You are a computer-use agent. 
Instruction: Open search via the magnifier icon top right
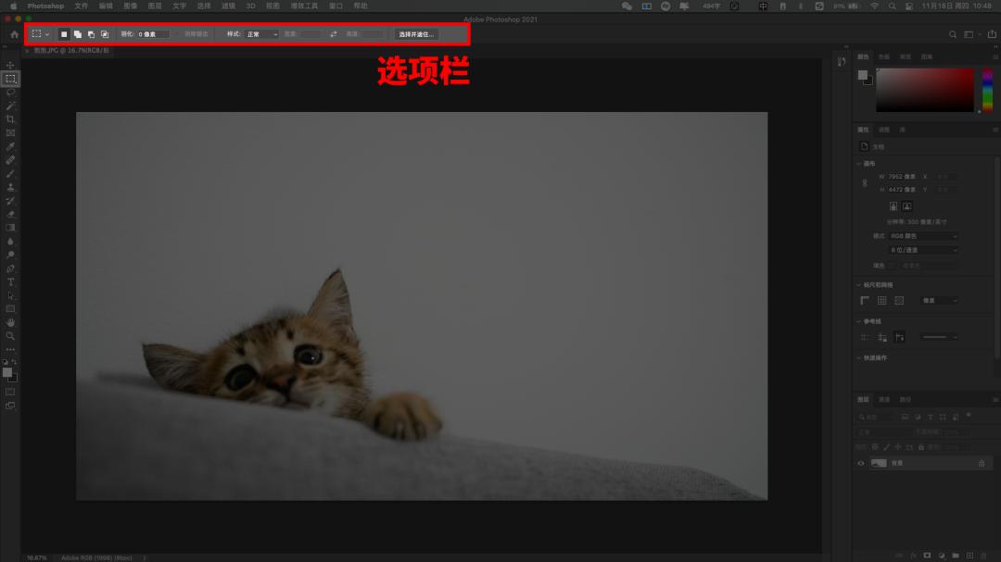click(953, 33)
